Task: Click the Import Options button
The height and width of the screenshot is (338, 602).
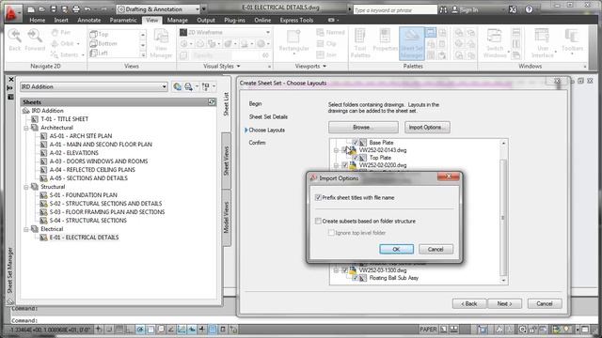Action: [x=427, y=128]
